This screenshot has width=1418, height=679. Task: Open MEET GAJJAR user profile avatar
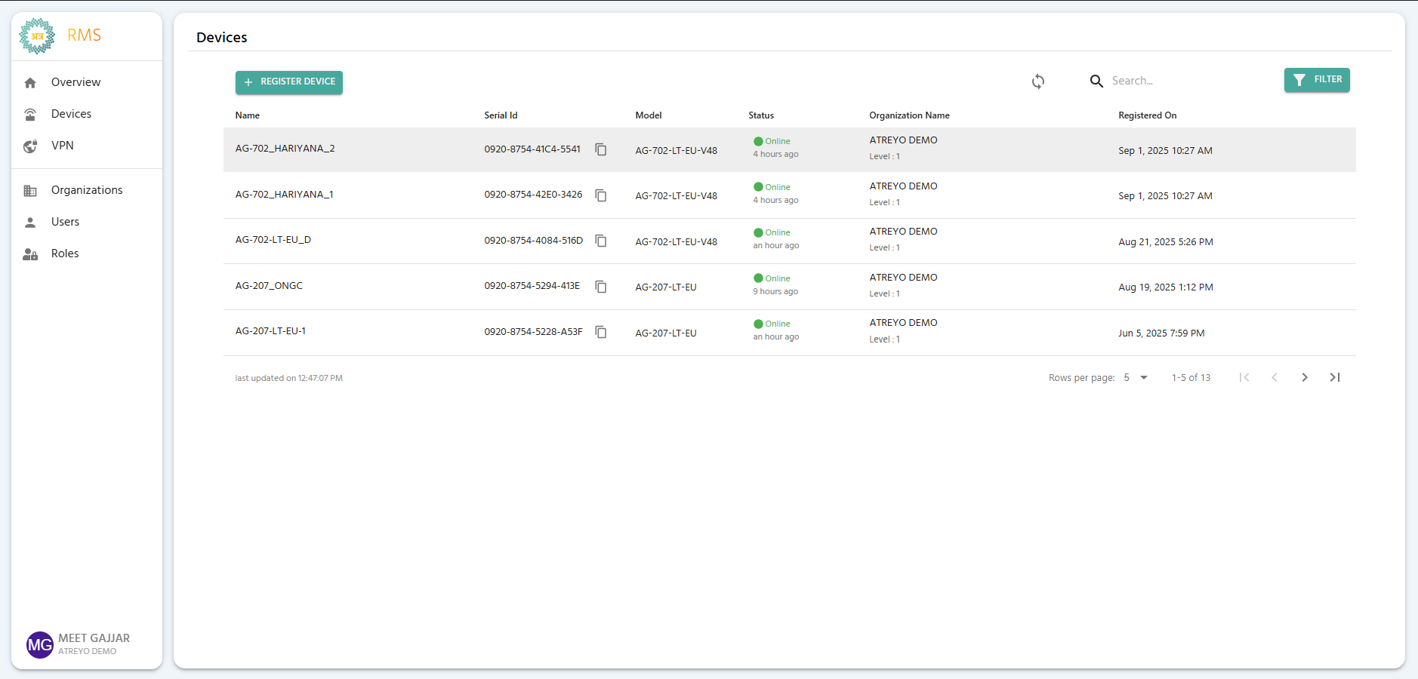[x=39, y=644]
